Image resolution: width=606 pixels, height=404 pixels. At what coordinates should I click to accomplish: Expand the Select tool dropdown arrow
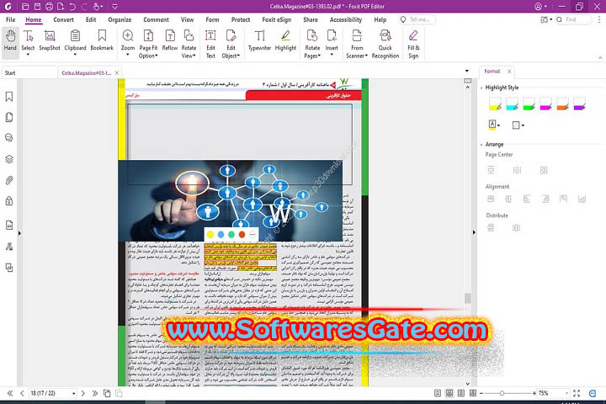[x=28, y=55]
